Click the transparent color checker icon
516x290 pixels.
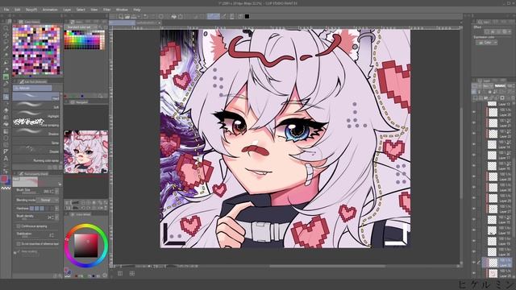tap(6, 188)
